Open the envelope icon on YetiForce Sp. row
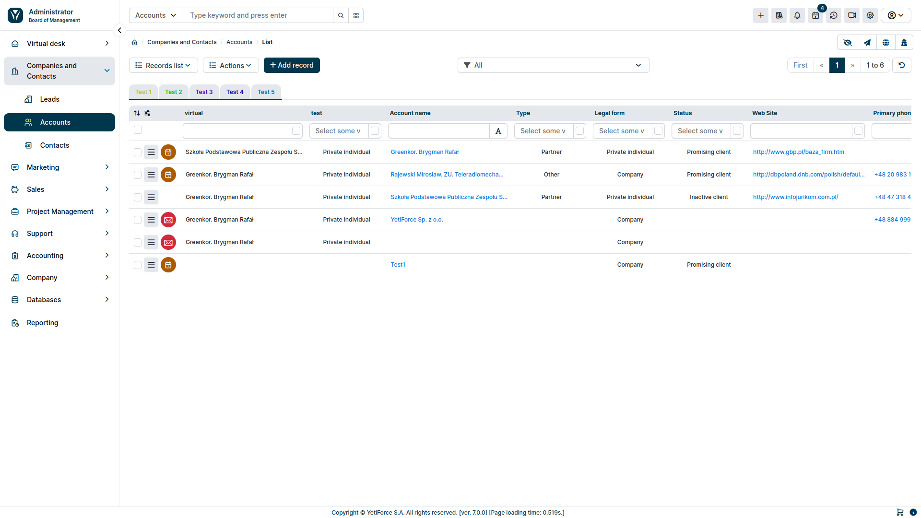Screen dimensions: 921x518 [168, 220]
